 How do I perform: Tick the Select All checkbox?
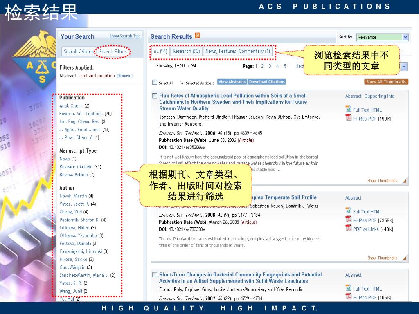154,82
